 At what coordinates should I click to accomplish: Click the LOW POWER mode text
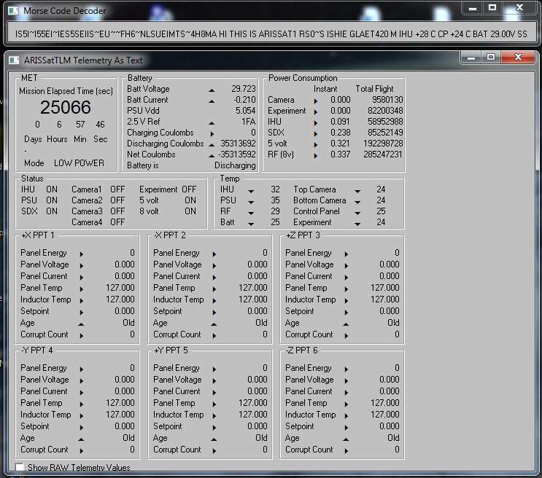tap(79, 163)
